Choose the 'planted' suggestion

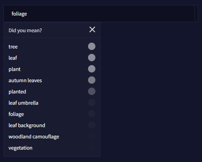click(17, 92)
